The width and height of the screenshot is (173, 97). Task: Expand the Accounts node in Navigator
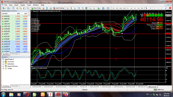tap(3, 62)
